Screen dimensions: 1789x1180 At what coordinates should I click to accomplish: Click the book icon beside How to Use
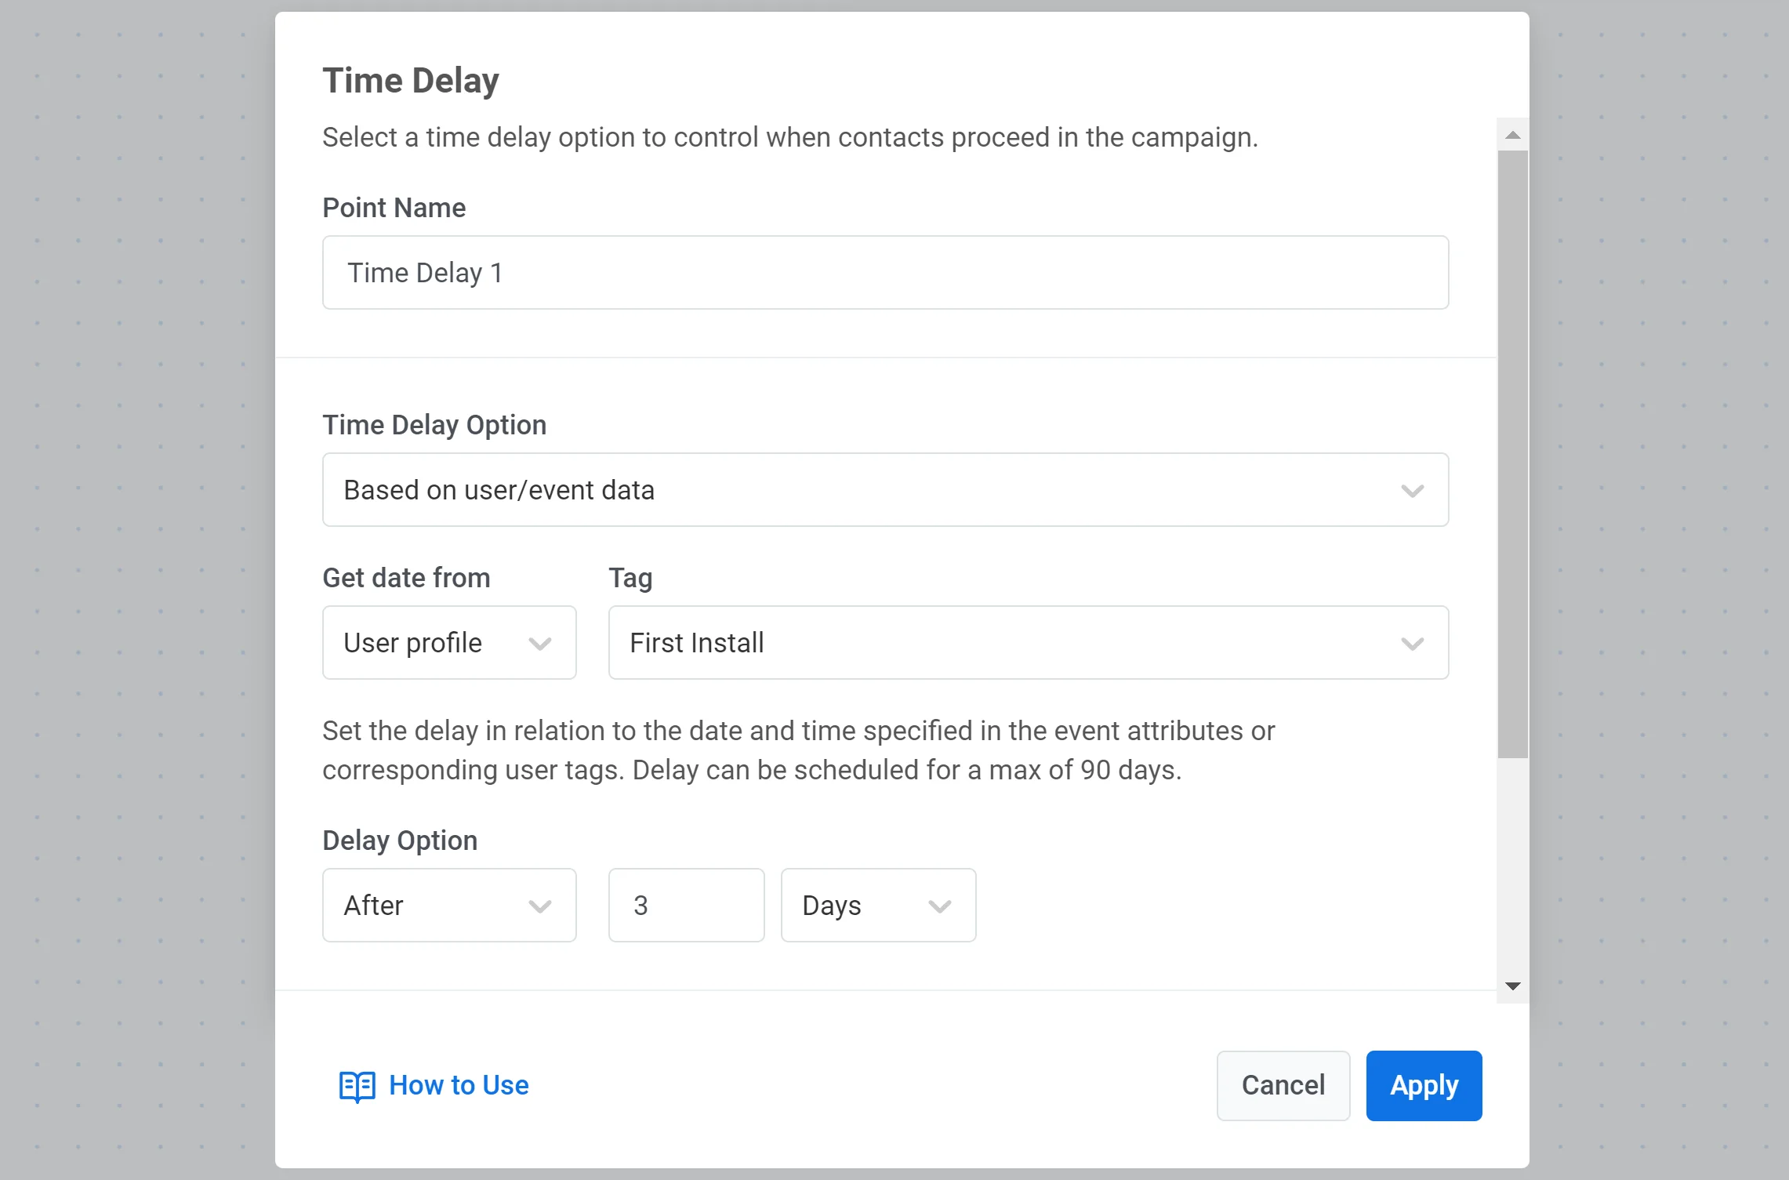(357, 1086)
